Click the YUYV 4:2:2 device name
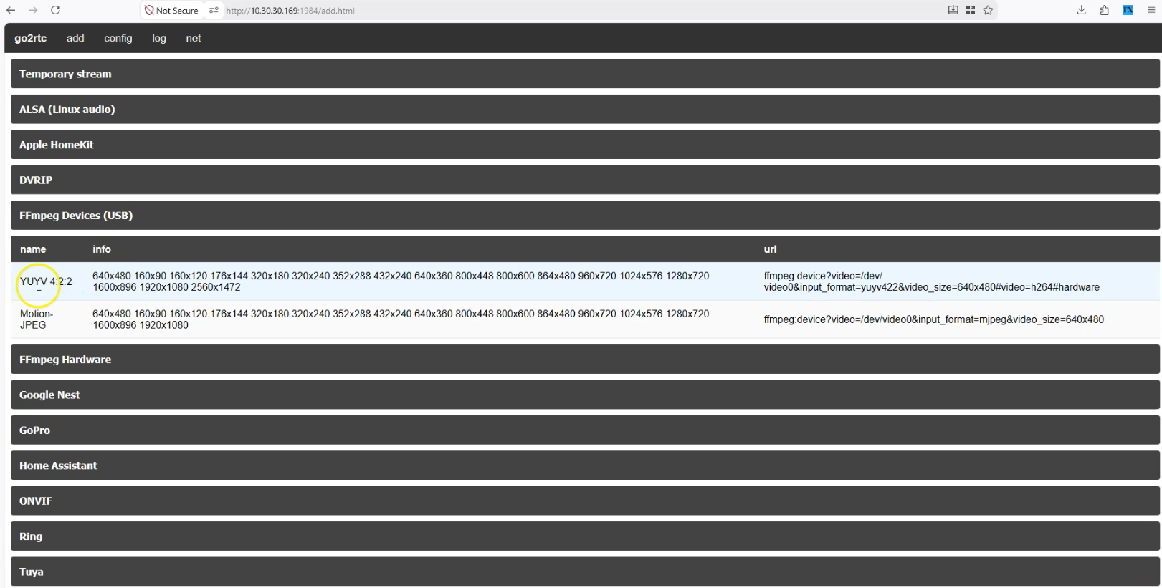The height and width of the screenshot is (588, 1162). tap(46, 281)
